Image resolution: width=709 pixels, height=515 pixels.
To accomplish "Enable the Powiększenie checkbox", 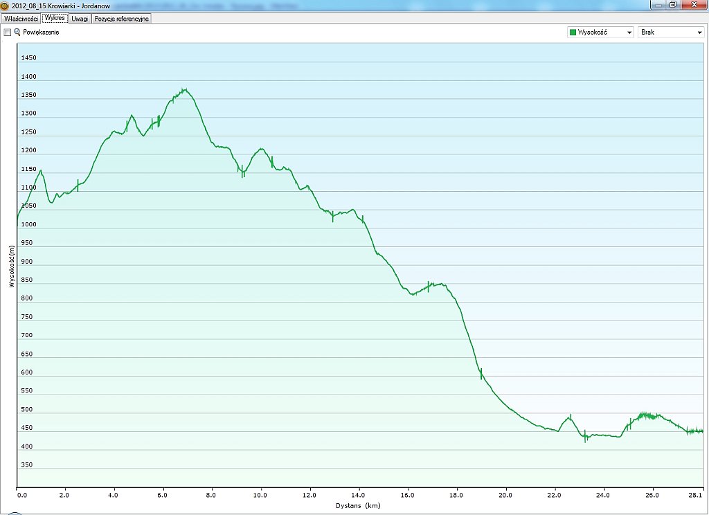I will click(x=8, y=33).
